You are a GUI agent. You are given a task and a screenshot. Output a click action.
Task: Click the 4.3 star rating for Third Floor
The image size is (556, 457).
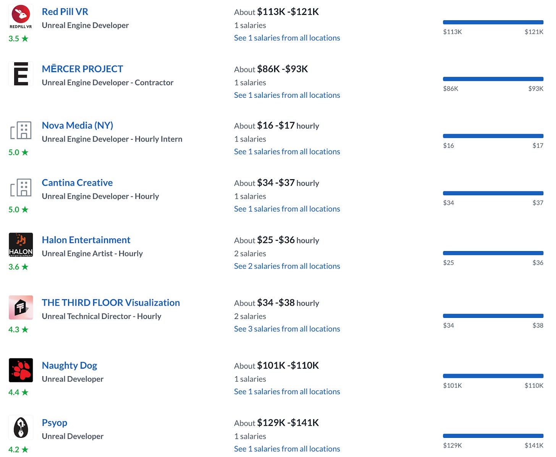click(x=18, y=330)
